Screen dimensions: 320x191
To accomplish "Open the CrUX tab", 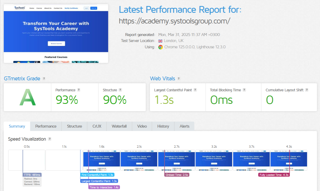I will [x=97, y=126].
